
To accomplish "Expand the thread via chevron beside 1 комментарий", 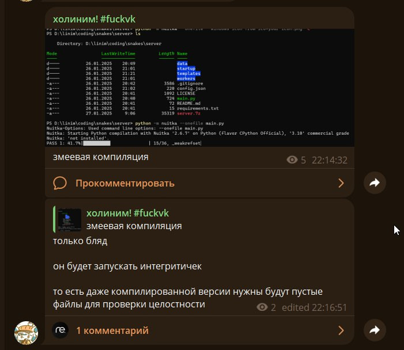I will (341, 330).
